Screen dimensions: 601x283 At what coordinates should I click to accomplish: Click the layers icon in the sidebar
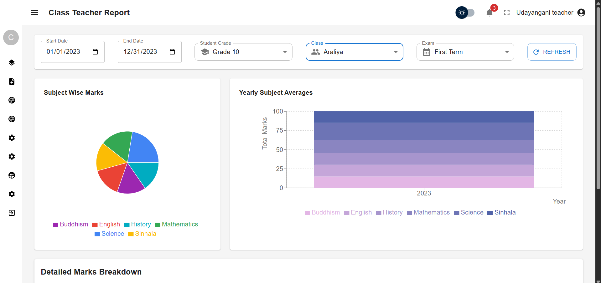tap(12, 63)
